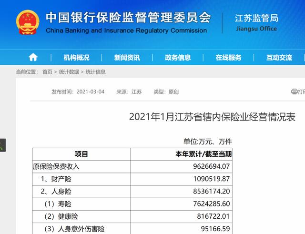The height and width of the screenshot is (234, 305).
Task: Click 统计信息 breadcrumb link
Action: [95, 72]
